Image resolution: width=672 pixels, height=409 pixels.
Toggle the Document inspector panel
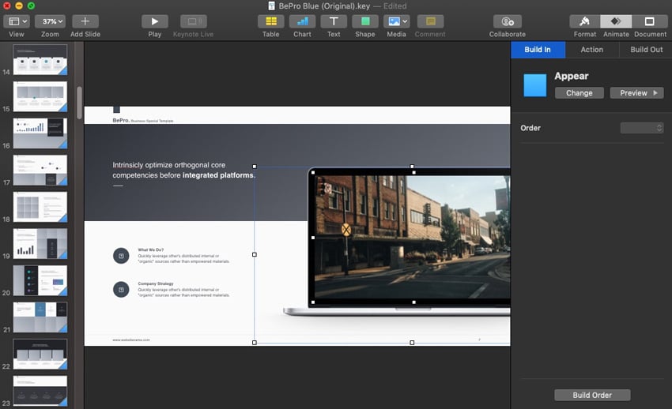(x=648, y=22)
